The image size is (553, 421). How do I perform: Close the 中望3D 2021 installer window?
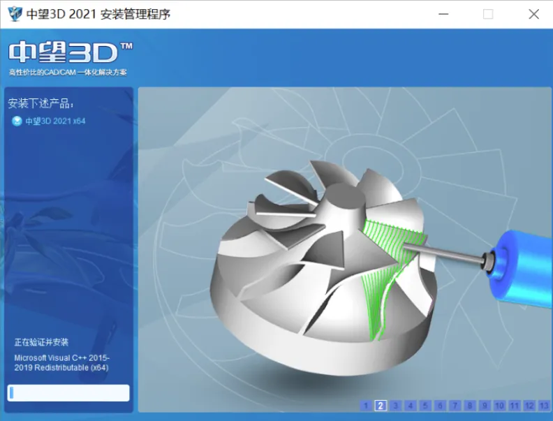pos(533,14)
